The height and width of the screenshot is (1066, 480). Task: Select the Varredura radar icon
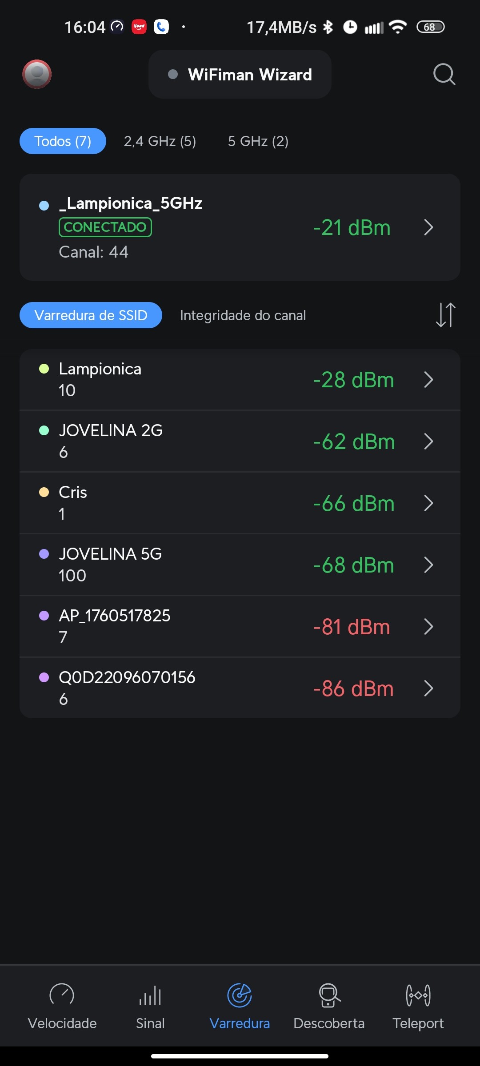point(240,995)
